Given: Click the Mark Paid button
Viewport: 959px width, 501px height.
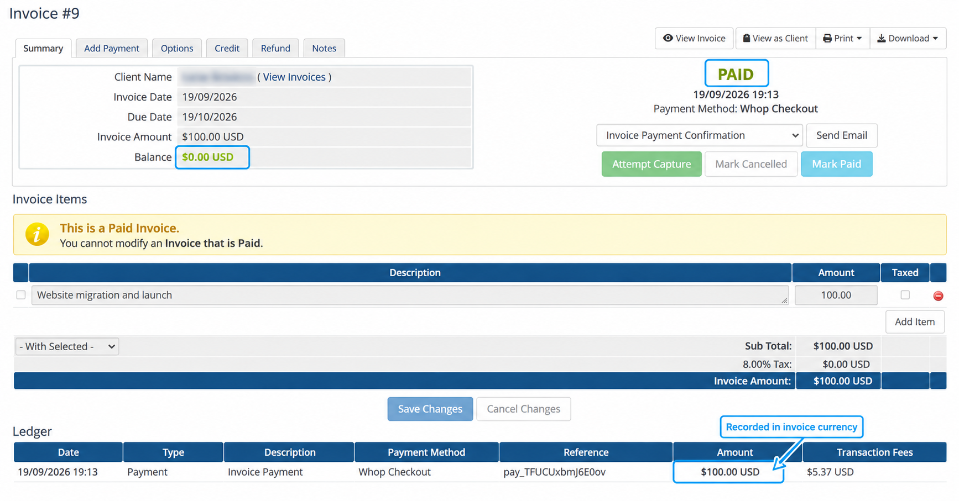Looking at the screenshot, I should point(837,164).
